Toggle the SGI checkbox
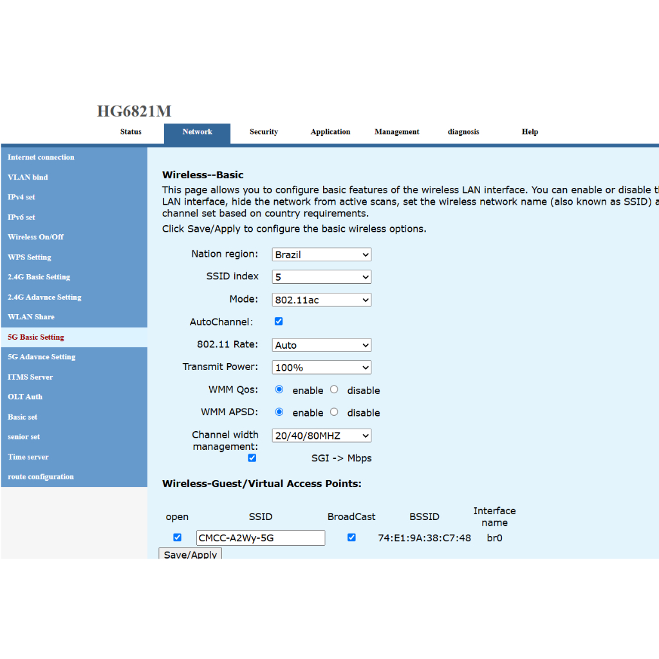 click(252, 458)
